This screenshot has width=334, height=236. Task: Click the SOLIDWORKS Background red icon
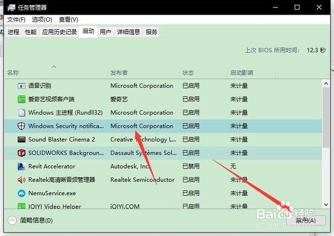(x=22, y=153)
